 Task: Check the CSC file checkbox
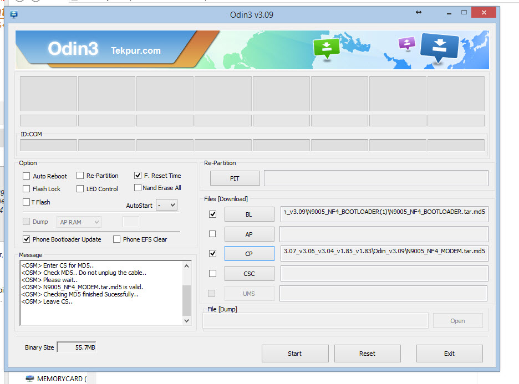[213, 274]
